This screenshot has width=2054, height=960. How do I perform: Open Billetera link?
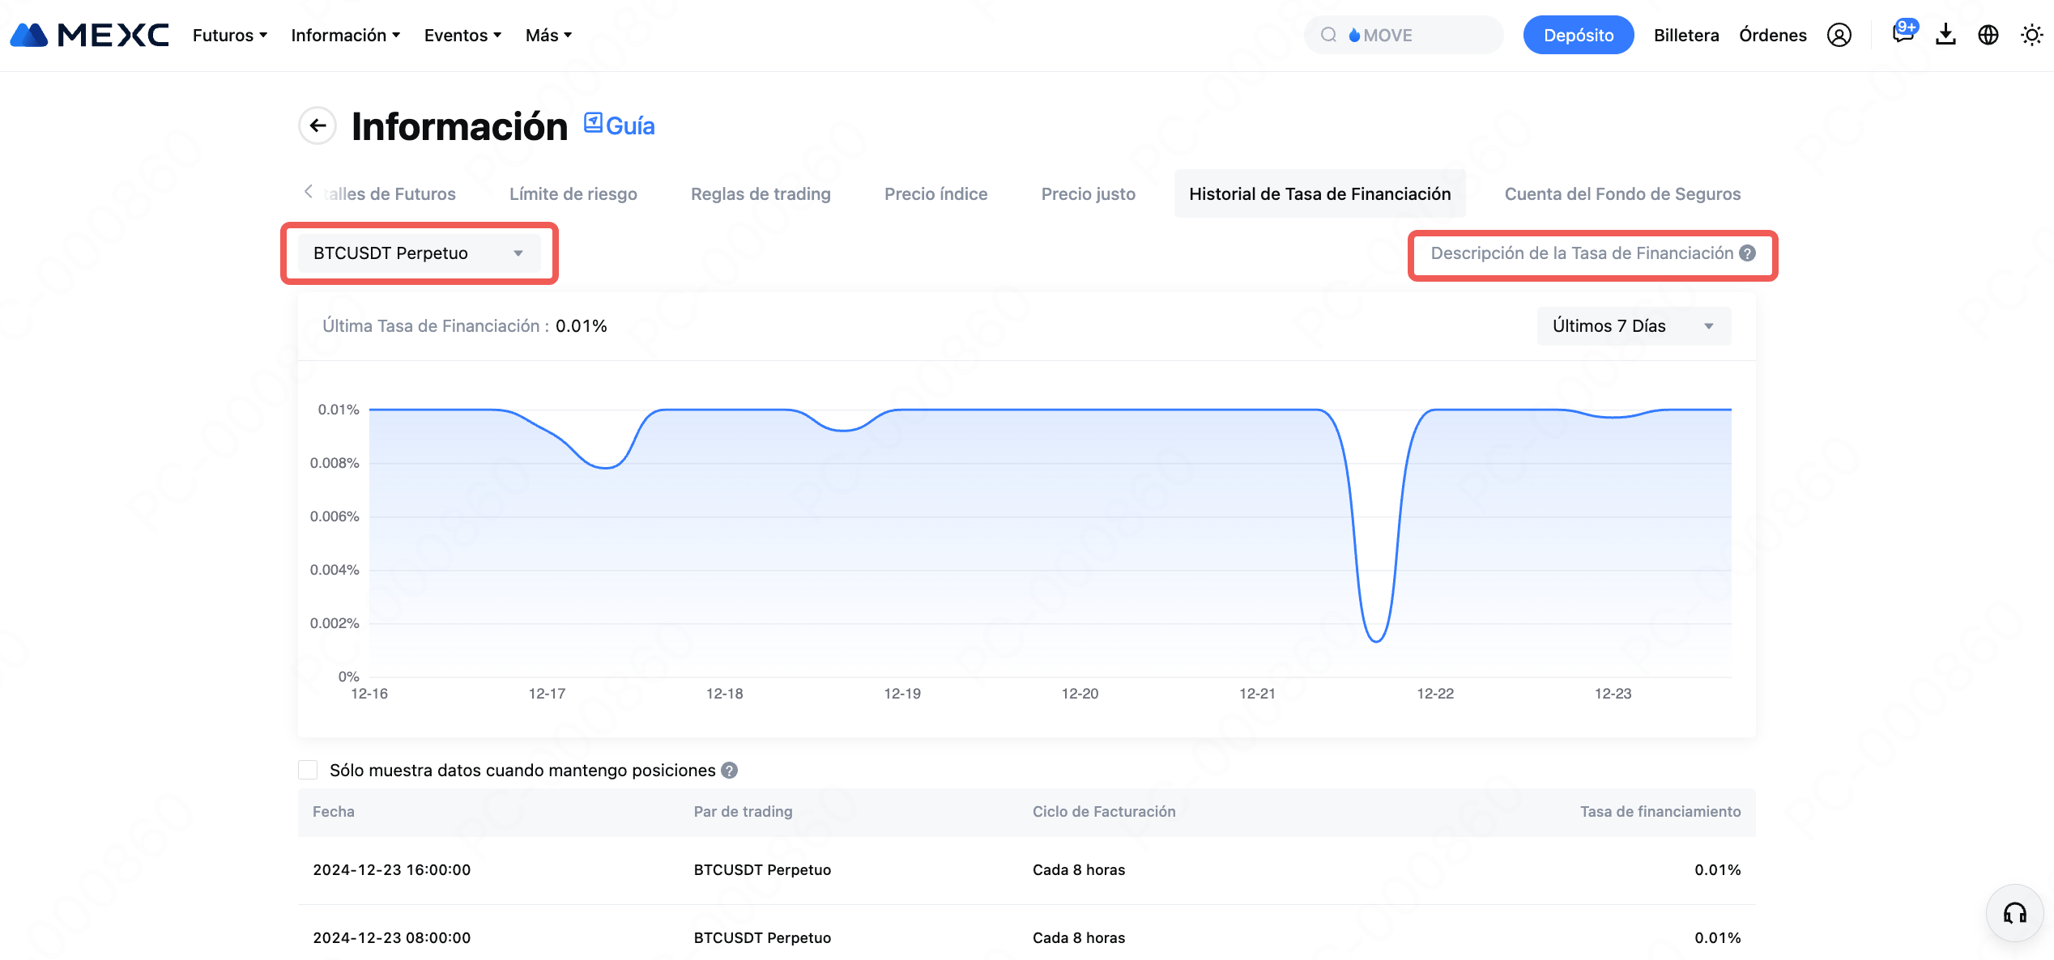click(1686, 35)
